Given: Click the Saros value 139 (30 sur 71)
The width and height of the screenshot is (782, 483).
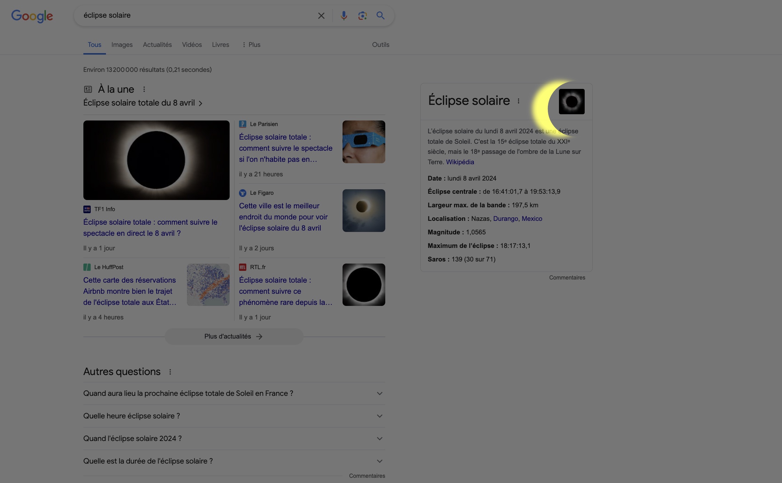Looking at the screenshot, I should pyautogui.click(x=474, y=259).
